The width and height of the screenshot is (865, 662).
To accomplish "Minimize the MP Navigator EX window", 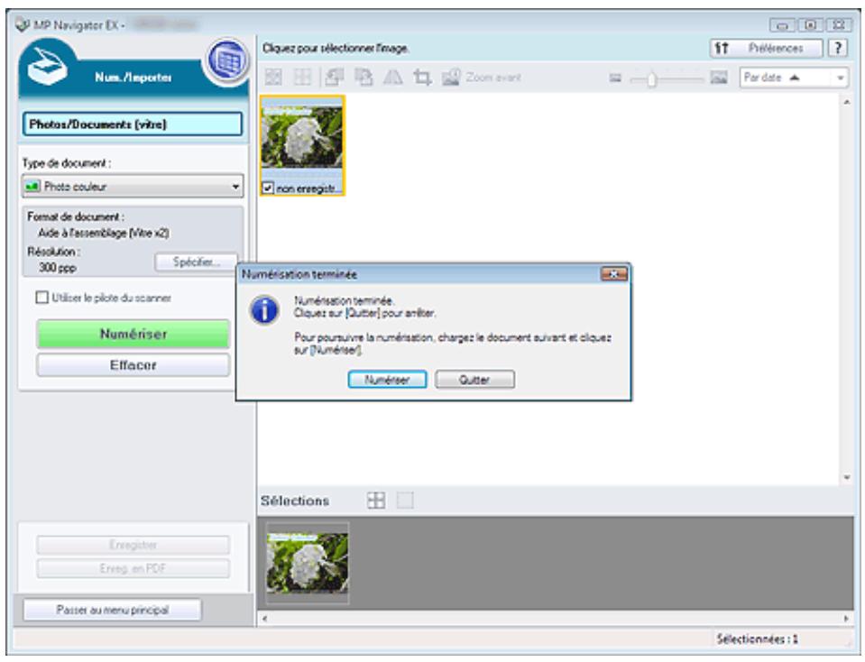I will coord(782,25).
